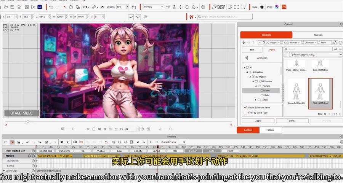Toggle the eye visibility icon beside Opacity
Image resolution: width=343 pixels, height=183 pixels.
(x=102, y=7)
